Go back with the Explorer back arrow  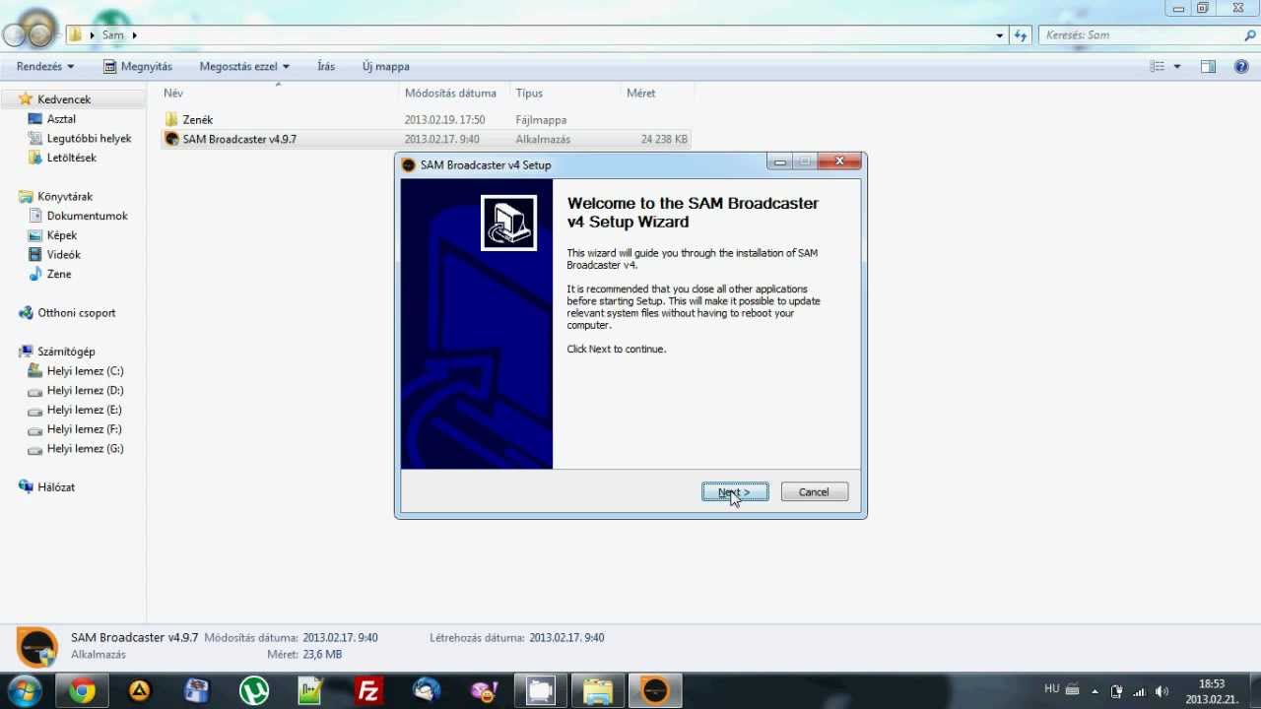tap(14, 35)
